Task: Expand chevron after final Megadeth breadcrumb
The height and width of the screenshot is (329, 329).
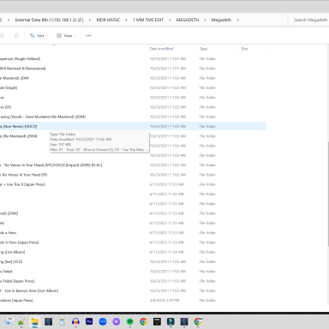Action: (237, 20)
